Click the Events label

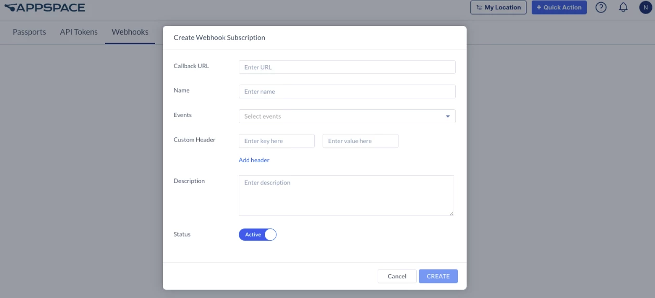pos(183,115)
